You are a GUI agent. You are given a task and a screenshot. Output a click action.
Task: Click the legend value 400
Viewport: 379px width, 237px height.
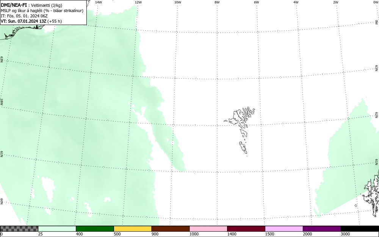coord(79,234)
